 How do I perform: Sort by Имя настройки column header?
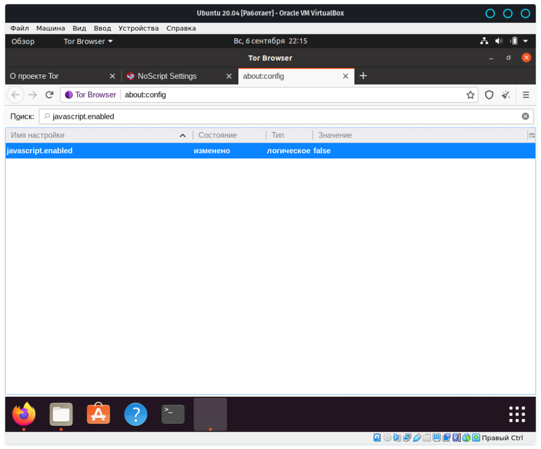[x=95, y=135]
